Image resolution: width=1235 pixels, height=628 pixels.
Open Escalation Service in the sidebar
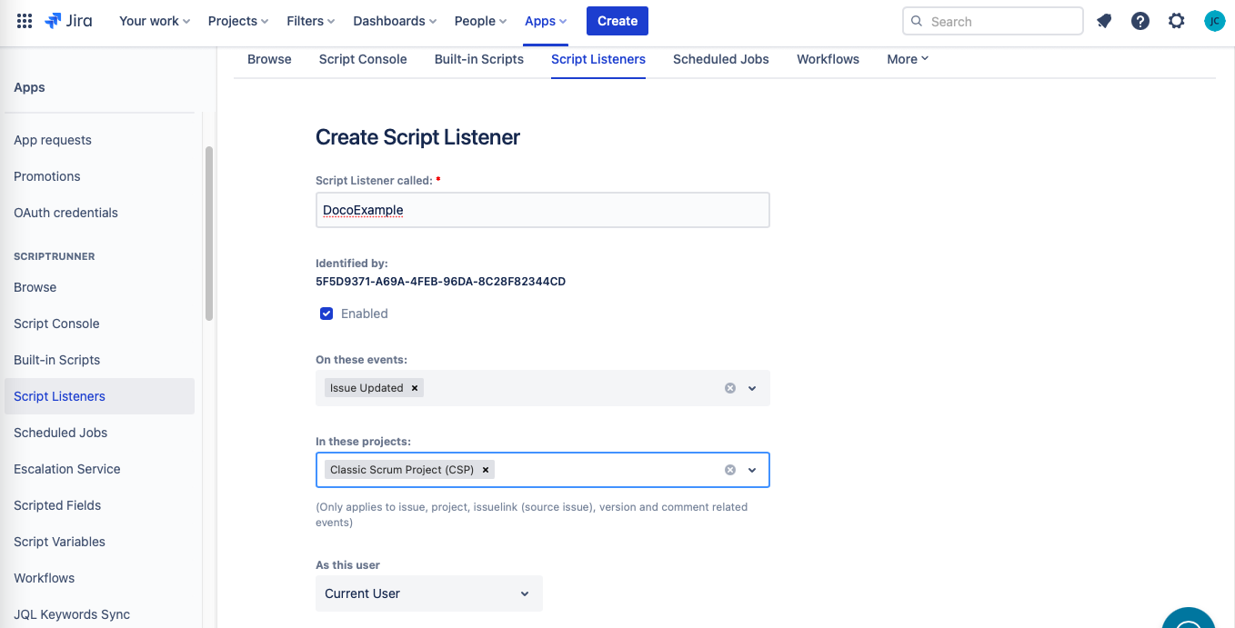pyautogui.click(x=67, y=469)
